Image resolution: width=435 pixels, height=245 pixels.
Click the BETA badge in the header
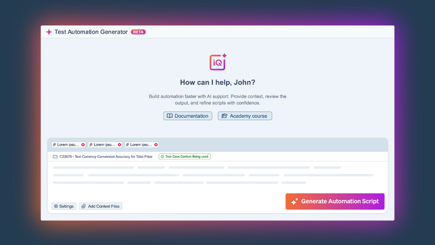pos(138,31)
